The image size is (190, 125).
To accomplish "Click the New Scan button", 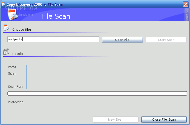I will (116, 120).
